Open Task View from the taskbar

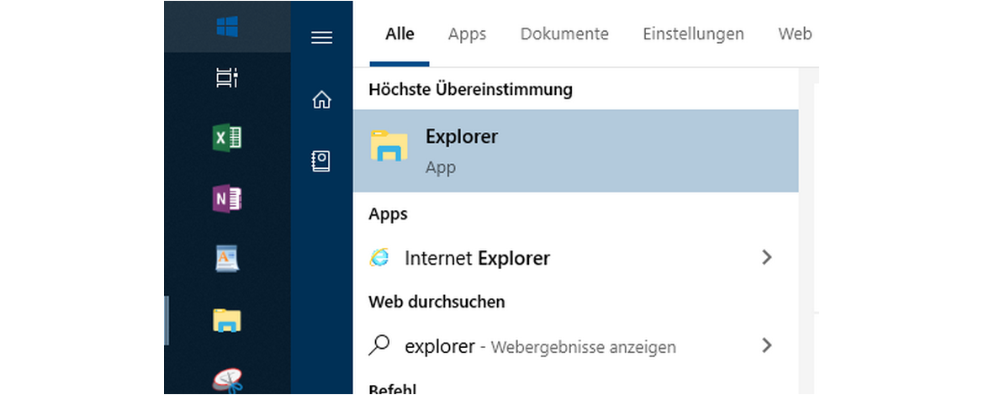(x=227, y=78)
